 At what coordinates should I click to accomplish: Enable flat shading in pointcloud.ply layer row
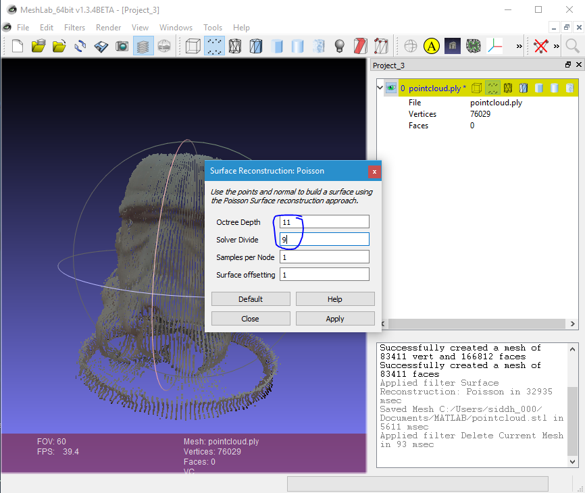555,88
